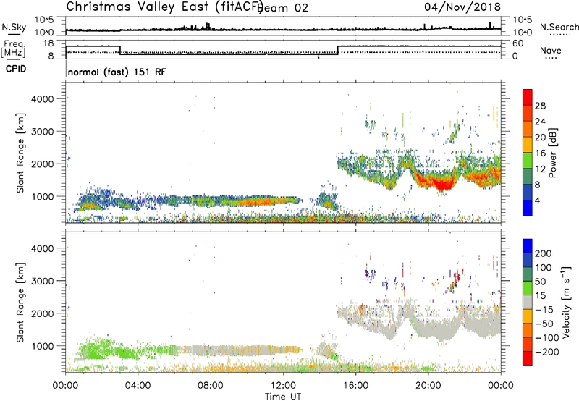
Task: Click the 'CPID' row label
Action: (x=16, y=69)
